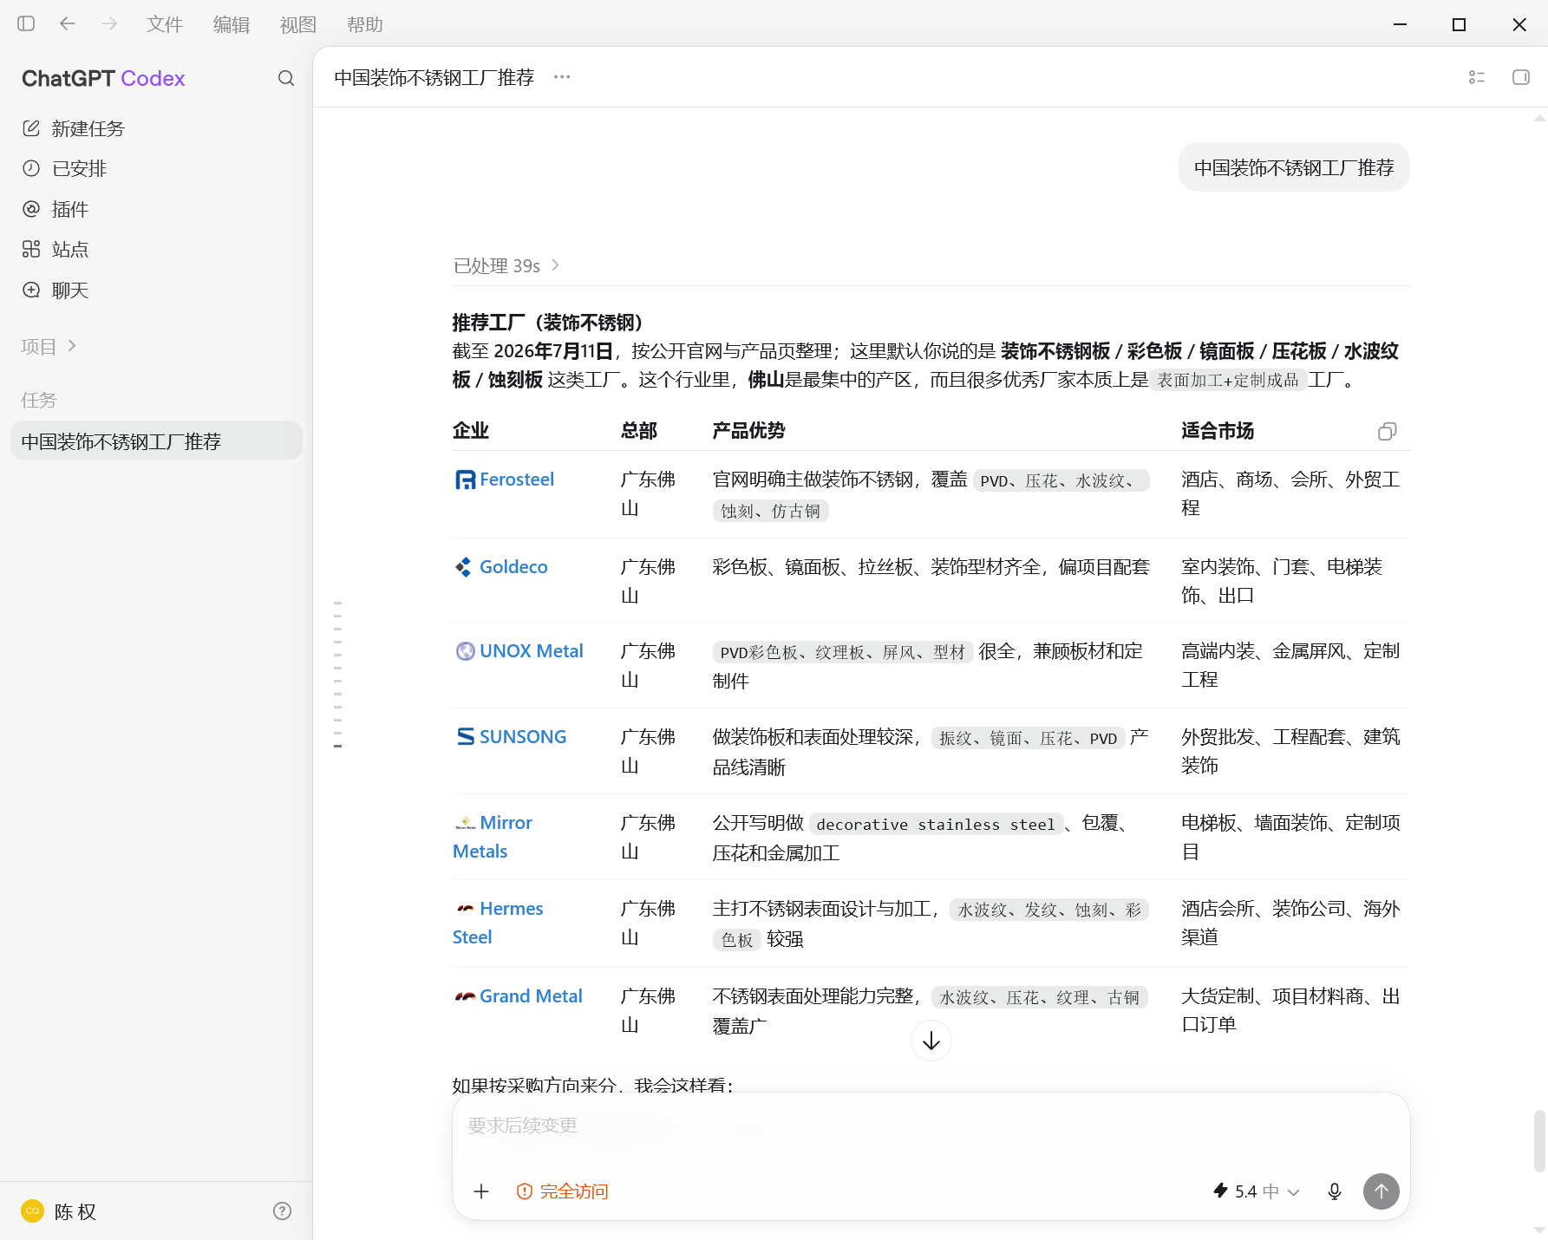
Task: Open the 文件 menu
Action: 165,24
